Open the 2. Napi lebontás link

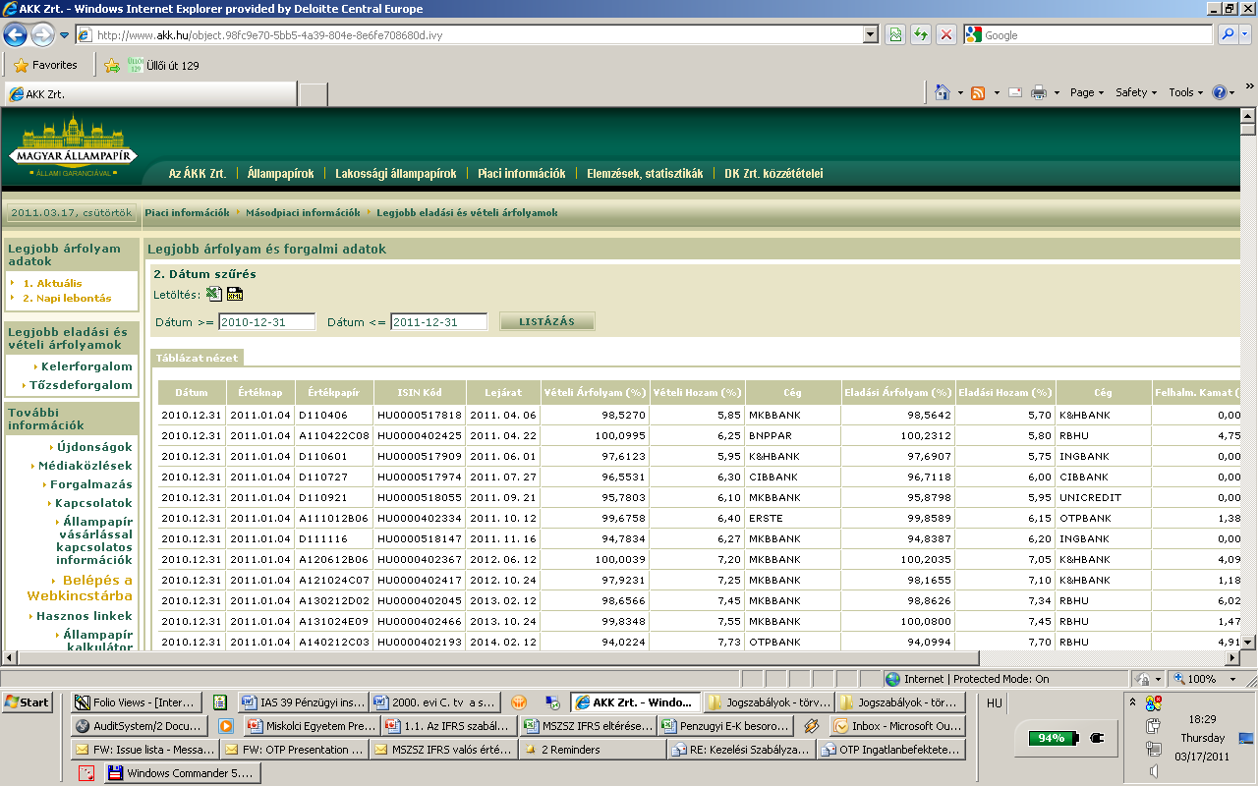click(67, 298)
